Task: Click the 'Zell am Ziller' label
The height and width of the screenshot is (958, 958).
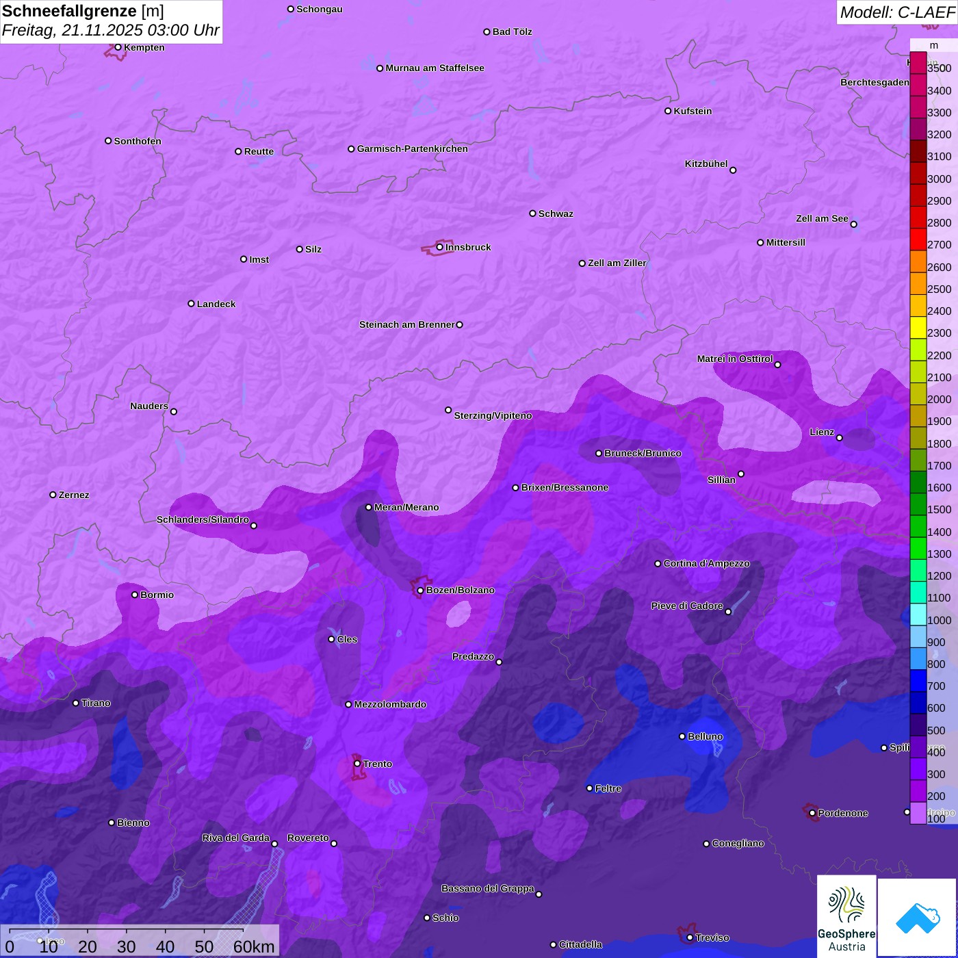Action: 617,263
